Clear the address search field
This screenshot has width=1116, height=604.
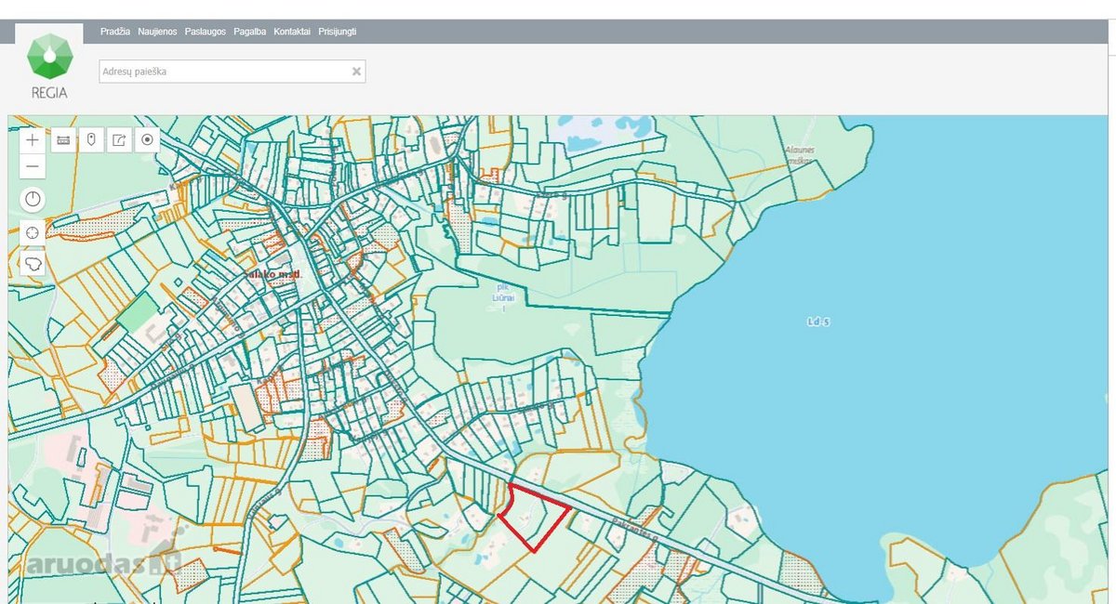[356, 71]
